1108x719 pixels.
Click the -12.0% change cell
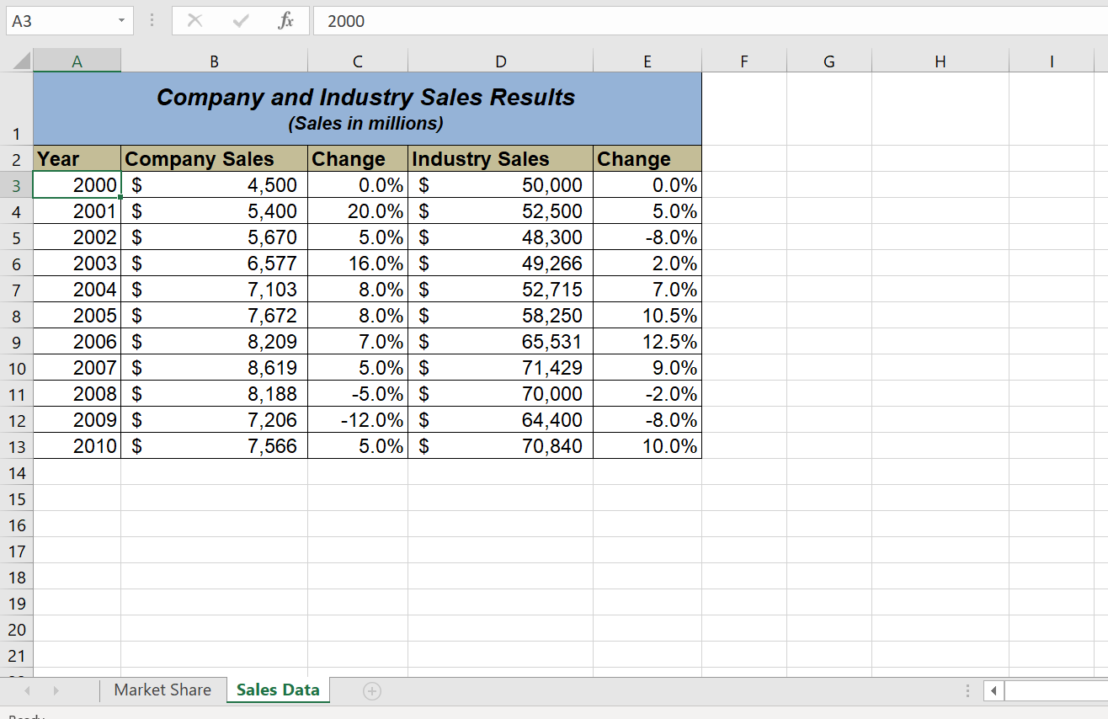358,420
